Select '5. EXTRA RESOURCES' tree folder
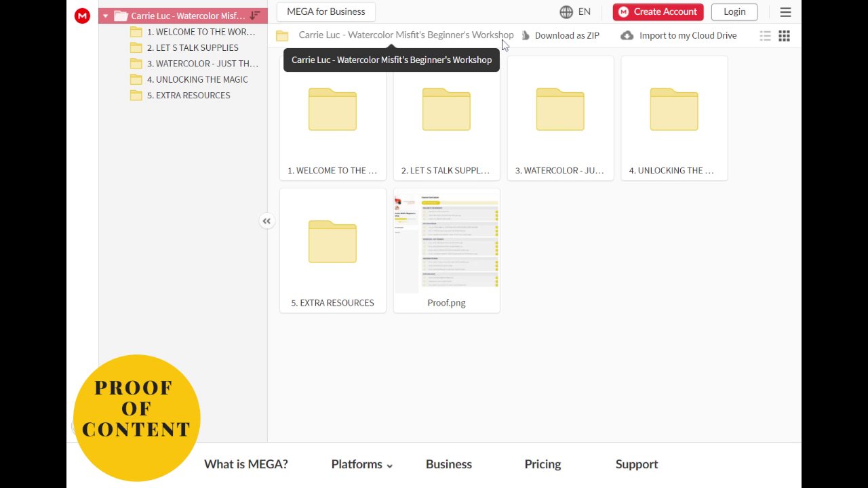 click(x=180, y=96)
